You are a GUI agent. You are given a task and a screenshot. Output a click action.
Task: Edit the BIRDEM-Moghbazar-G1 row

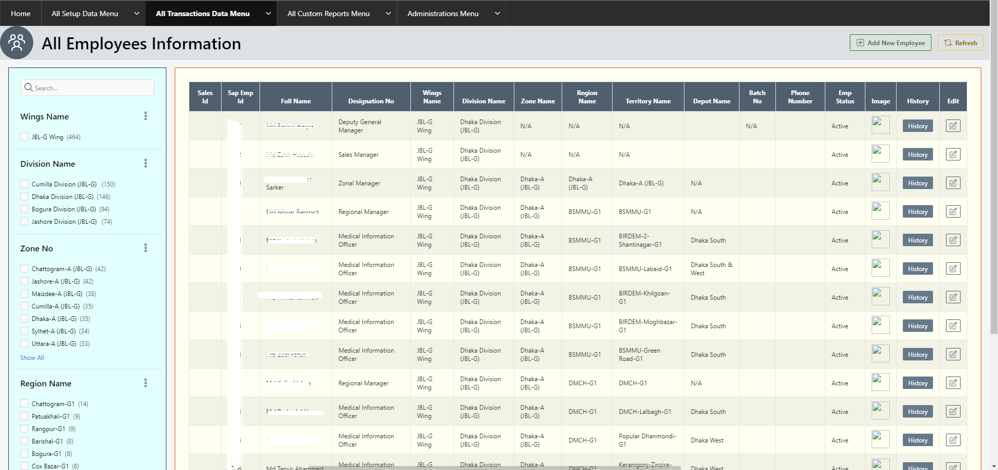[953, 326]
